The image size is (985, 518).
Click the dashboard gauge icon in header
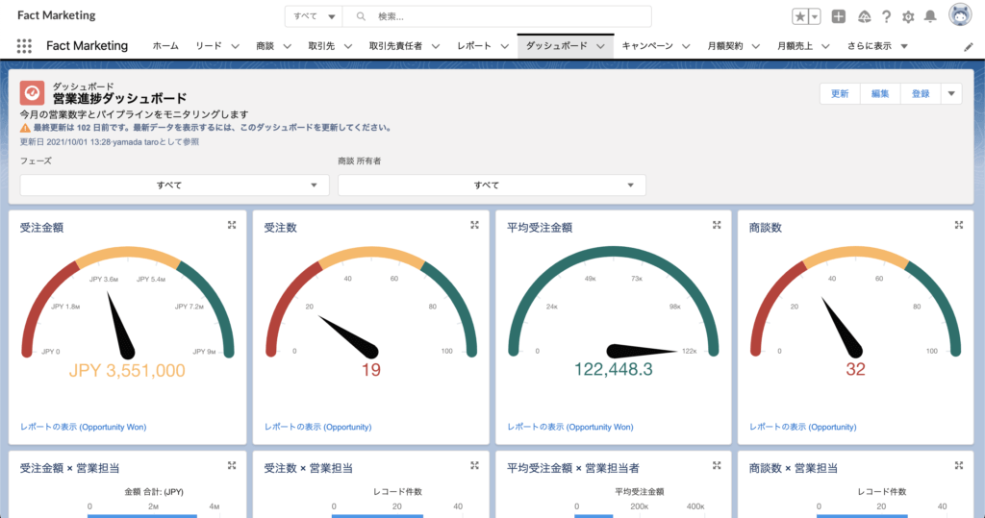32,93
